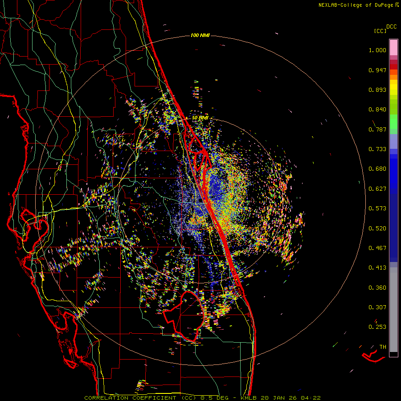Pick the 1.000 value on the scale
401x401 pixels.
[x=377, y=50]
